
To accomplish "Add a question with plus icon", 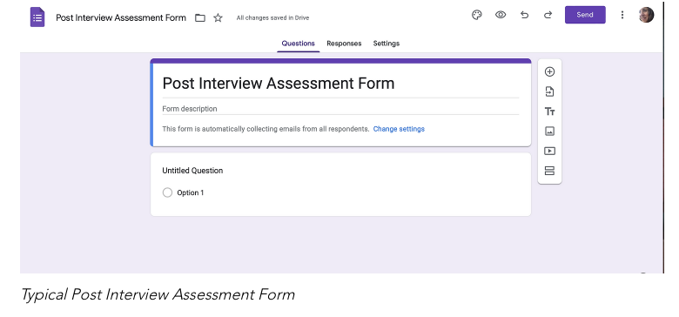I will [549, 72].
